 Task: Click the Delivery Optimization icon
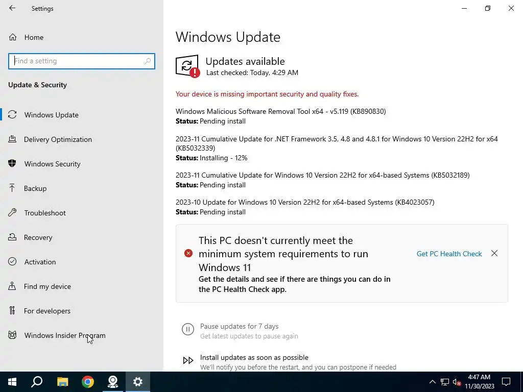point(12,139)
